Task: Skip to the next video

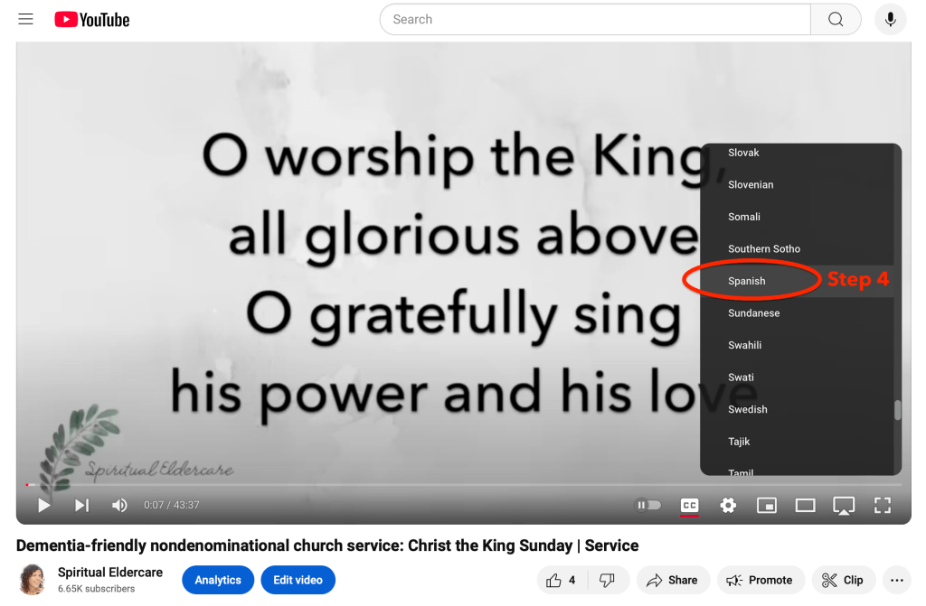Action: (x=81, y=505)
